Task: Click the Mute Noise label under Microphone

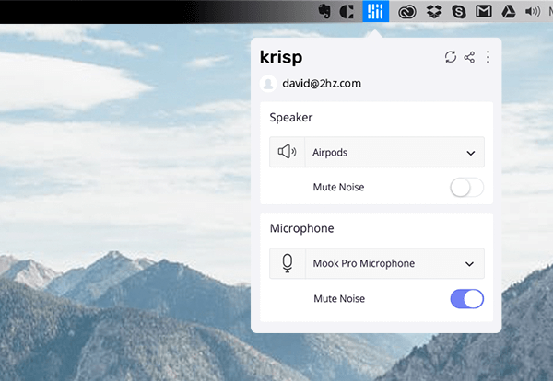Action: (339, 298)
